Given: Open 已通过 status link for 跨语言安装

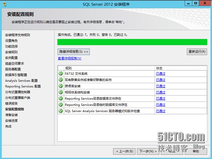Looking at the screenshot, I should [161, 86].
